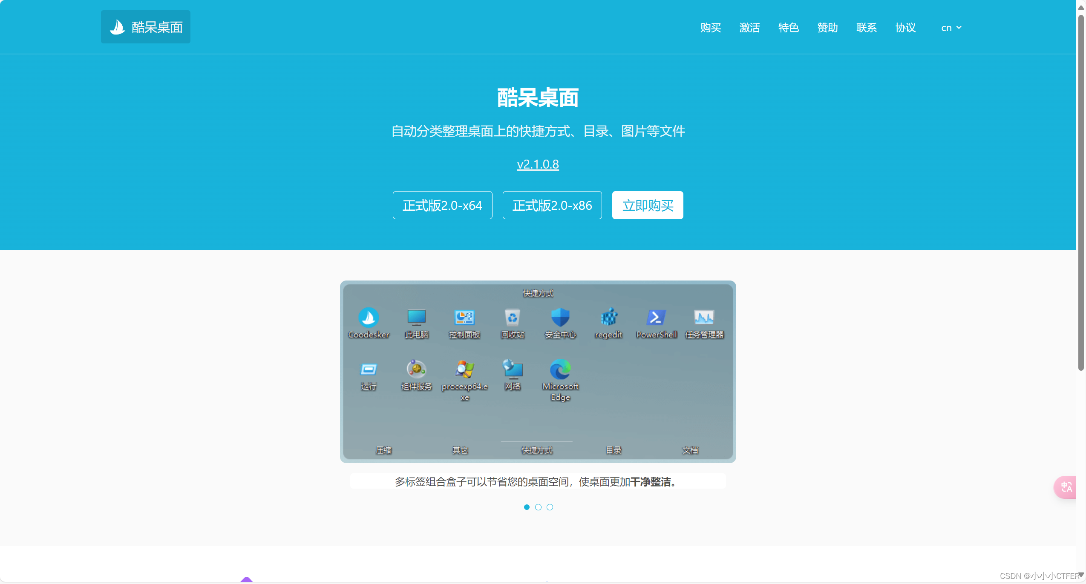Click the PowerShell icon in the box
Viewport: 1086px width, 584px height.
pyautogui.click(x=656, y=317)
